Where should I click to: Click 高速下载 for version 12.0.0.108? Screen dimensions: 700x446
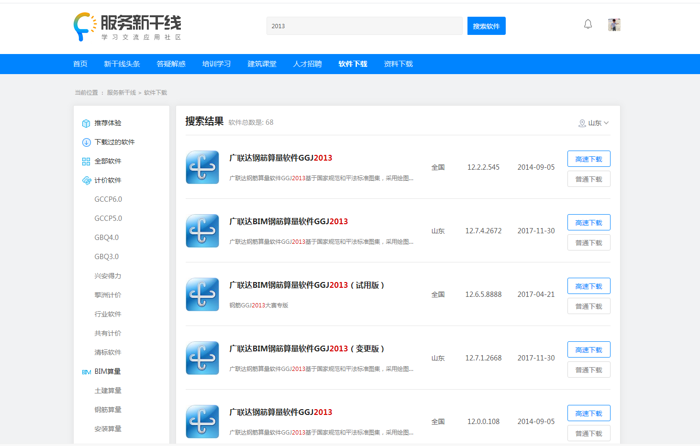589,413
